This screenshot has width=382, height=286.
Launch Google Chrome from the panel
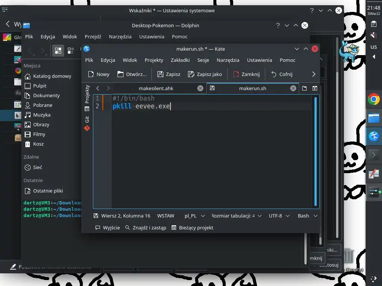click(374, 99)
